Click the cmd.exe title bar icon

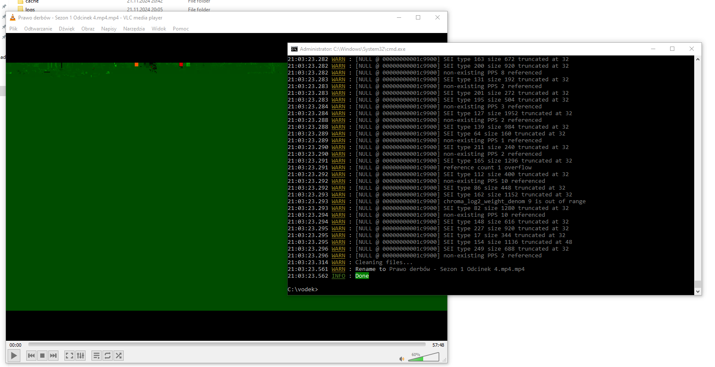tap(294, 49)
